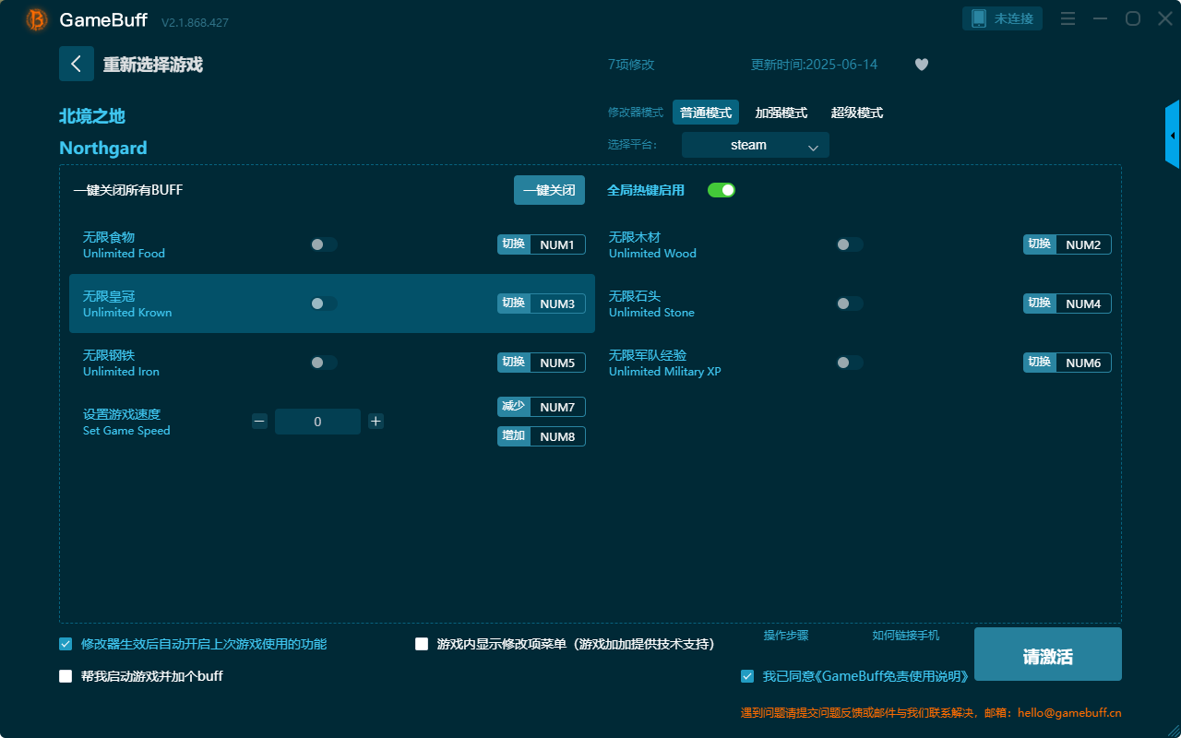Check the in-game modifier menu checkbox
The height and width of the screenshot is (738, 1181).
click(422, 644)
